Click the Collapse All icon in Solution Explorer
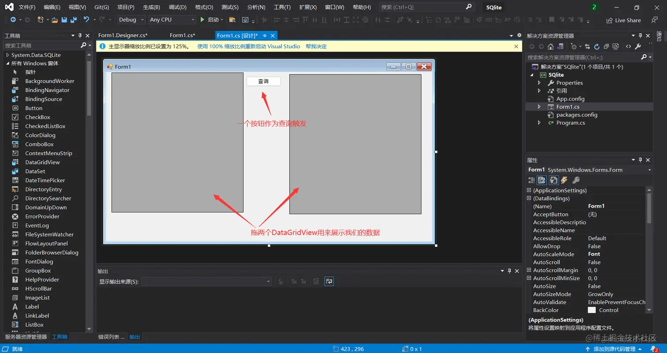The height and width of the screenshot is (353, 667). (607, 47)
